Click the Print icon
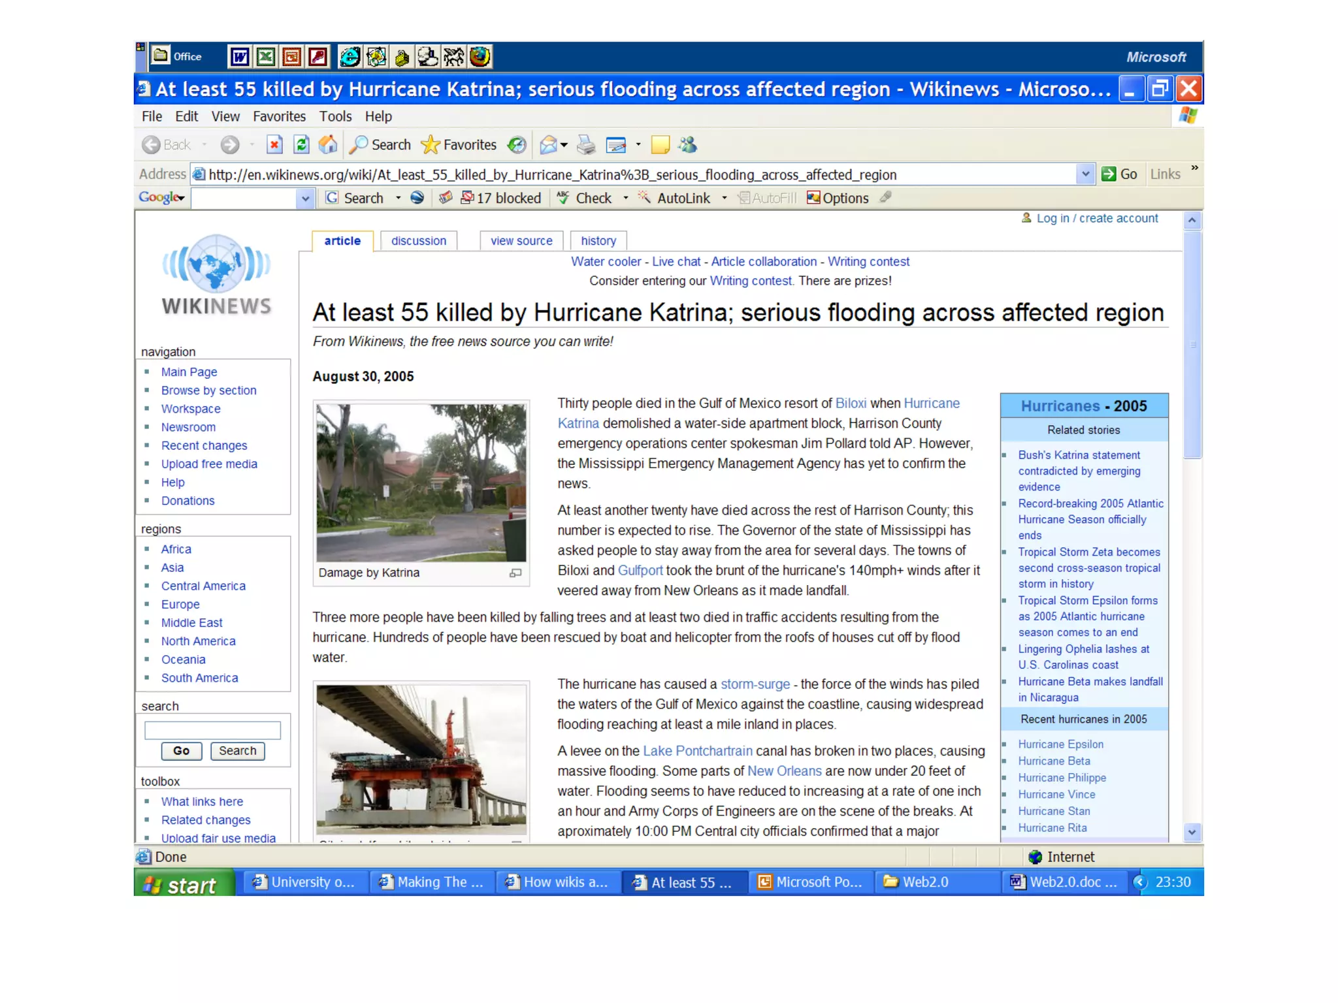The height and width of the screenshot is (1003, 1338). coord(586,145)
